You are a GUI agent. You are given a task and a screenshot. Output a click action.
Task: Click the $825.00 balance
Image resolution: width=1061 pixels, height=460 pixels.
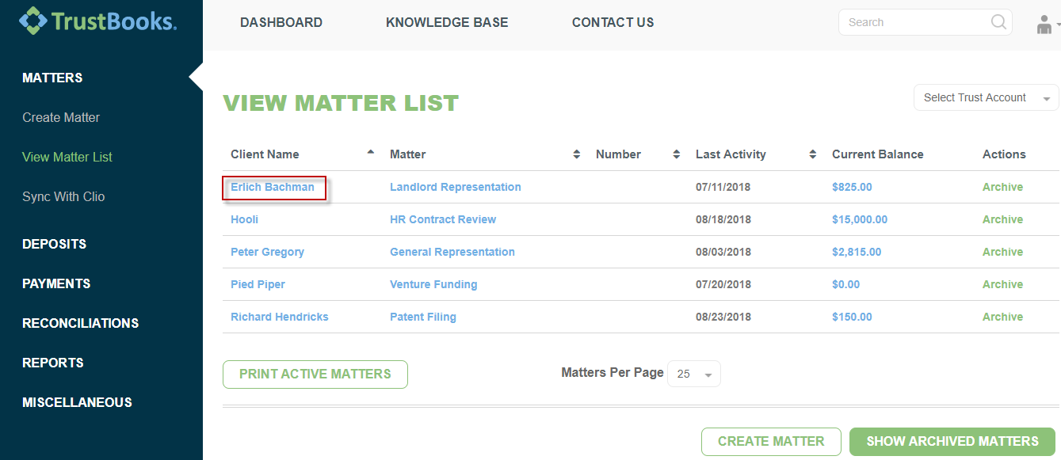pos(852,188)
